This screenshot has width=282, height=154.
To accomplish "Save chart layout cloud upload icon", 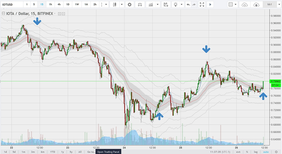I will 256,5.
